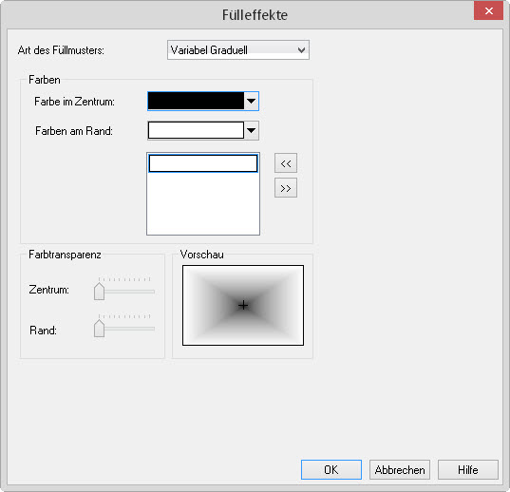Confirm with the OK button
The image size is (510, 492).
pos(331,469)
